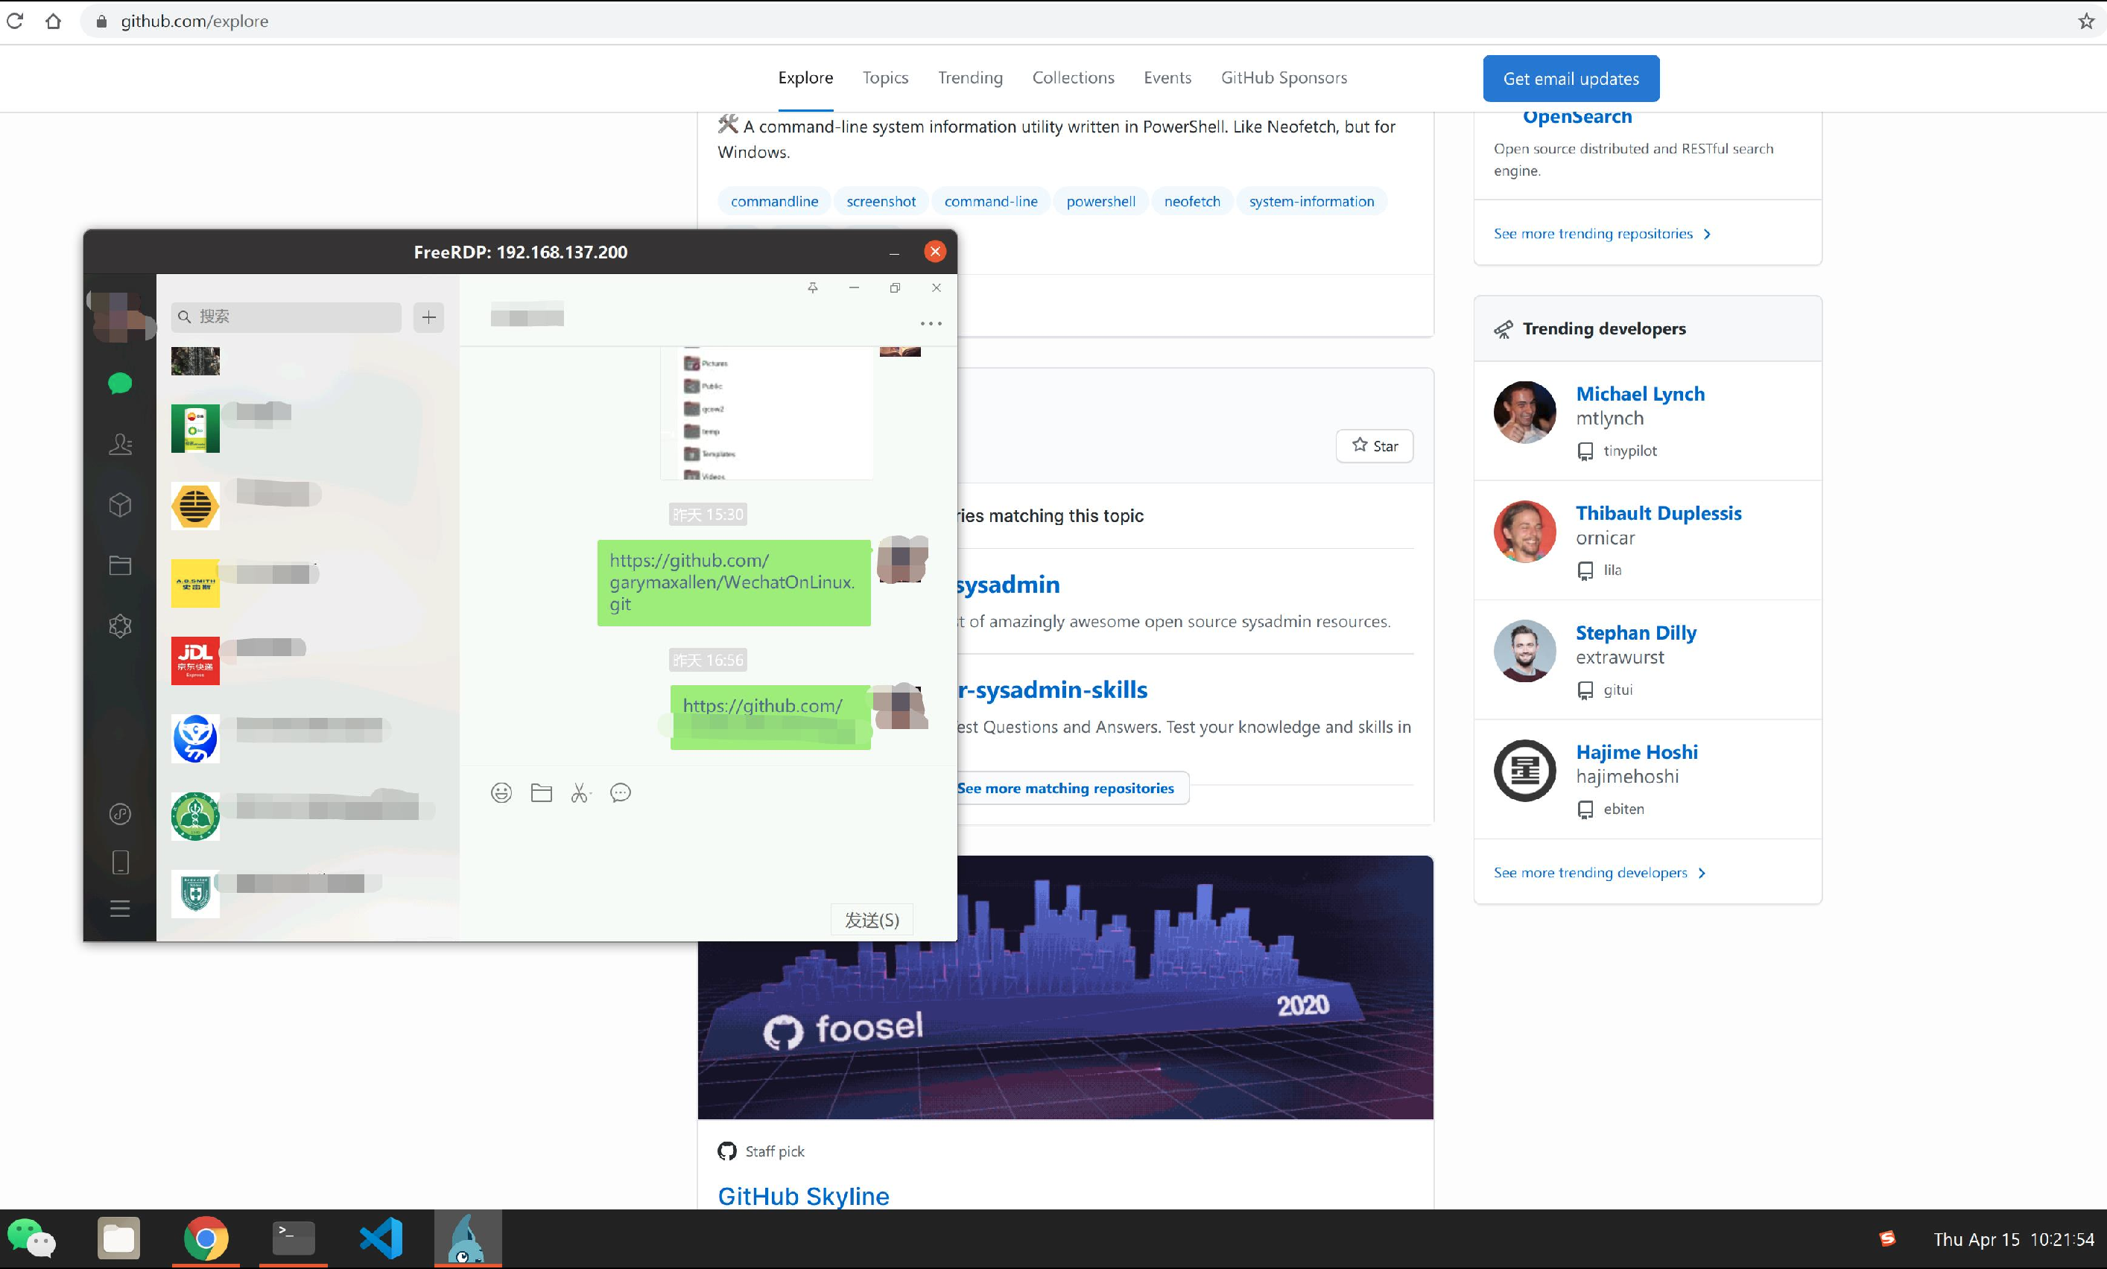Open Michael Lynch developer profile
Image resolution: width=2107 pixels, height=1269 pixels.
click(1639, 394)
